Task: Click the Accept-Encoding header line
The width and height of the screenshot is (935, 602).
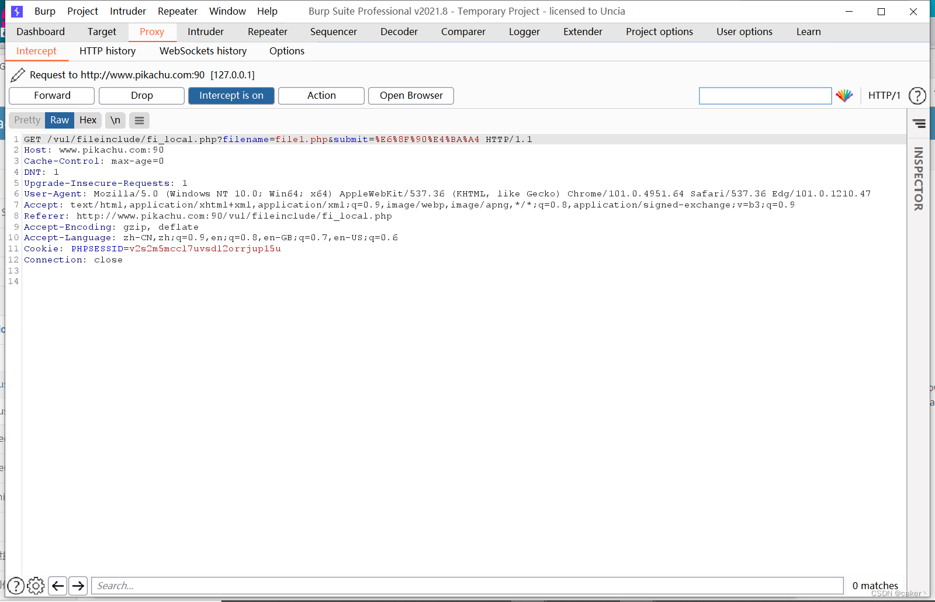Action: 111,227
